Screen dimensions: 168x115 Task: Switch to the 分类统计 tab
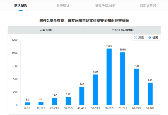tap(63, 5)
